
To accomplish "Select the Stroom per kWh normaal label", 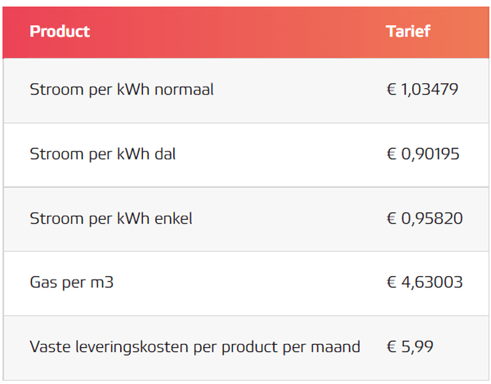I will [121, 89].
